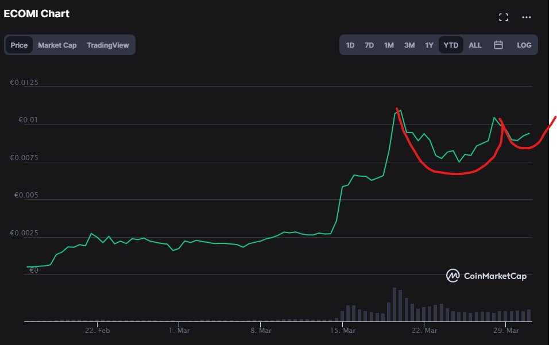The width and height of the screenshot is (557, 345).
Task: Set chart range to 1D
Action: [x=350, y=45]
